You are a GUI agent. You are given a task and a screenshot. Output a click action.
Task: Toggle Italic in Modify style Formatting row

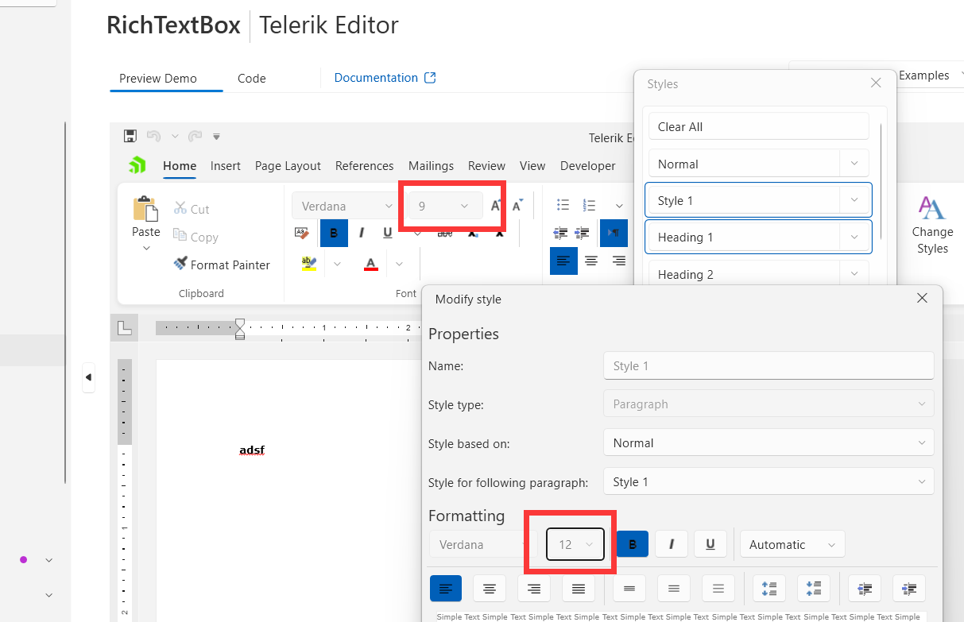(672, 544)
